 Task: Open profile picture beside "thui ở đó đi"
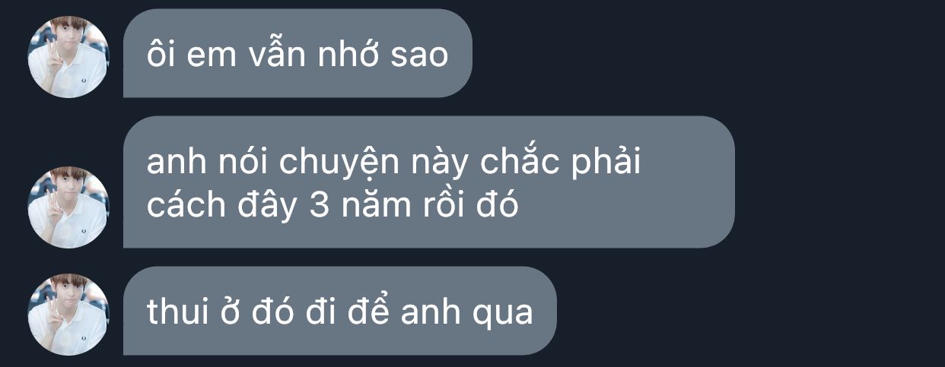(68, 314)
